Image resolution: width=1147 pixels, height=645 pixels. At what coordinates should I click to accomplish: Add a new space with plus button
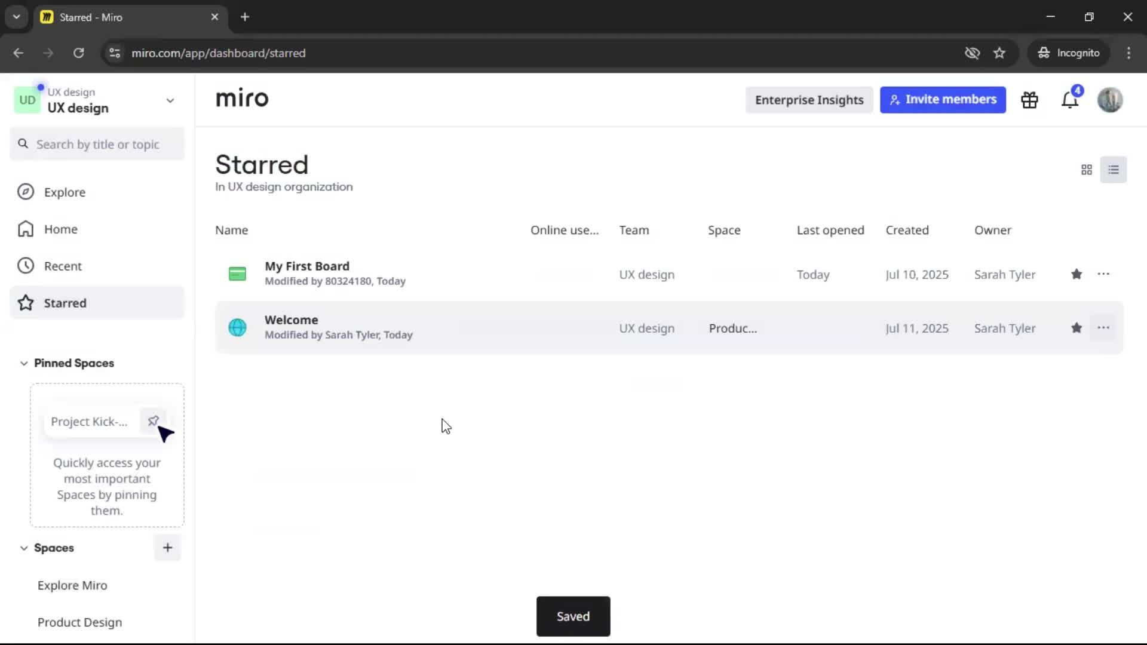(x=167, y=548)
